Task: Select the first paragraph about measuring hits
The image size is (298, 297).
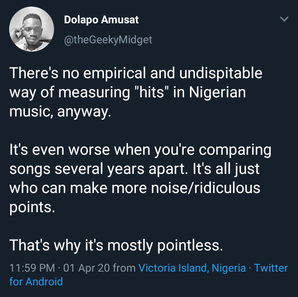Action: pos(135,92)
